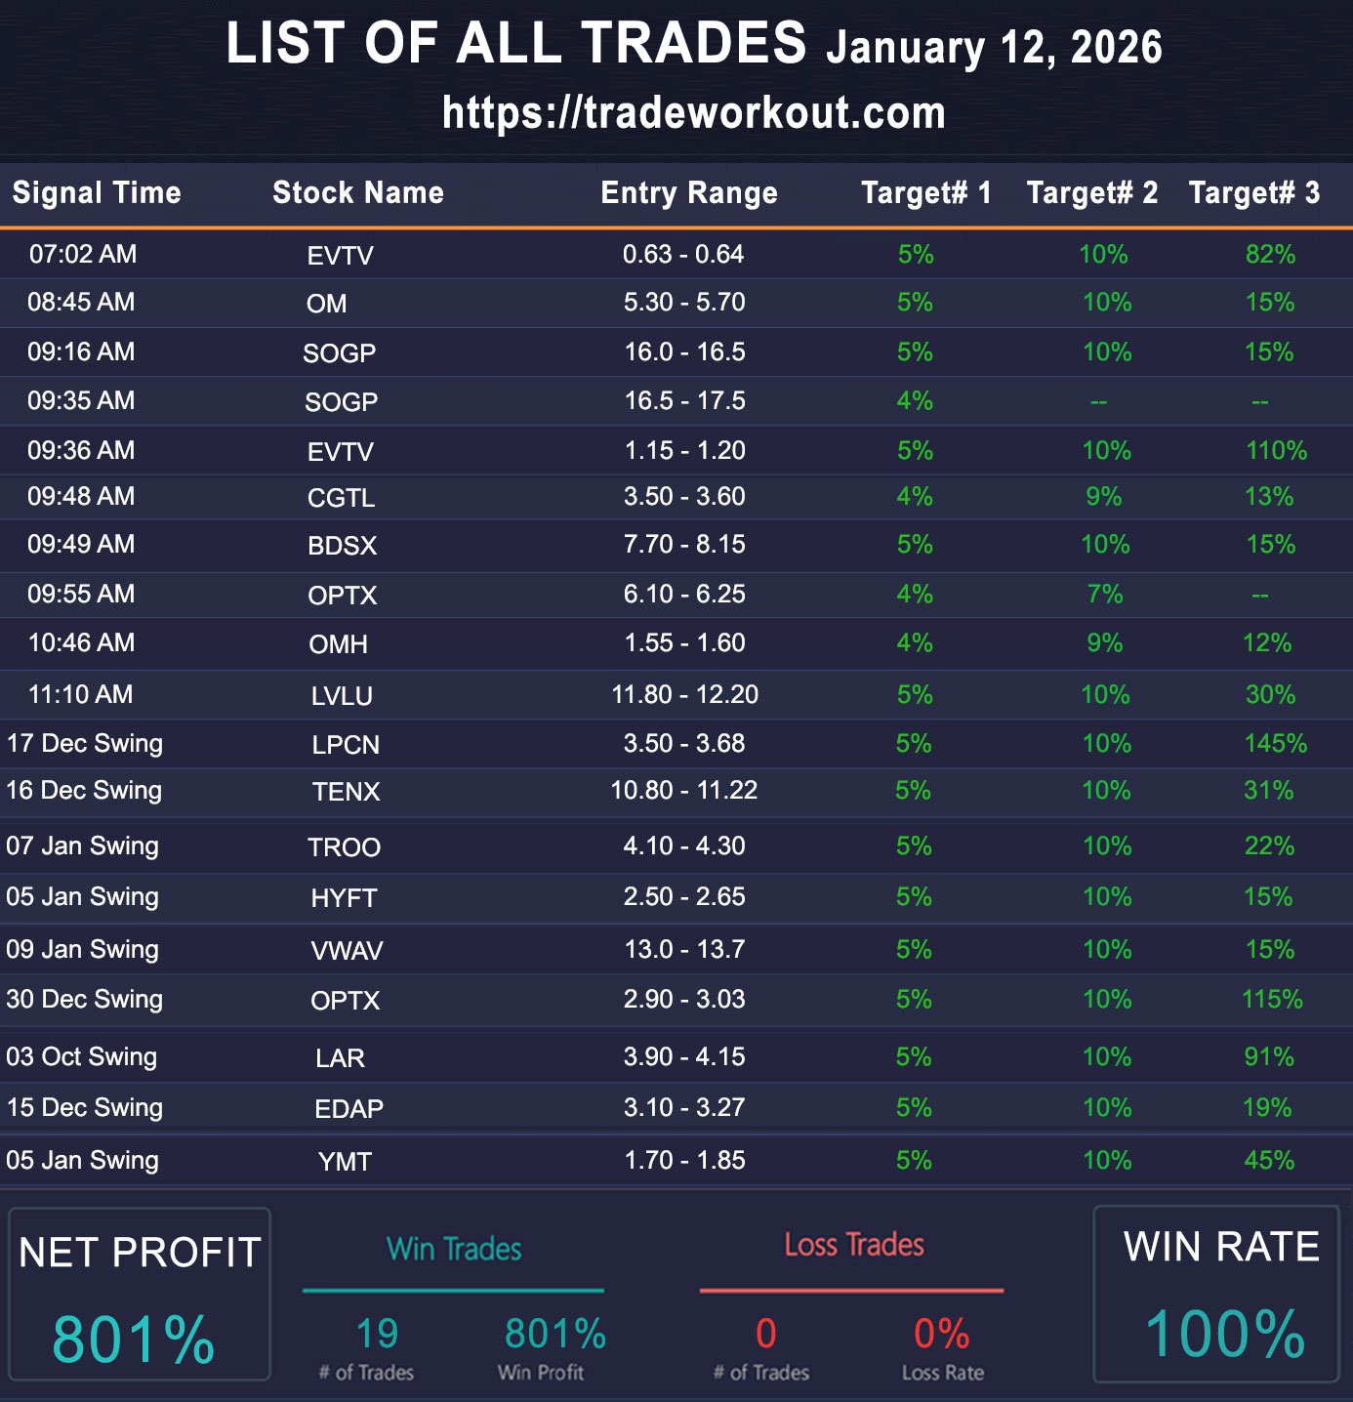
Task: Click the 110% Target 3 value
Action: (x=1276, y=451)
